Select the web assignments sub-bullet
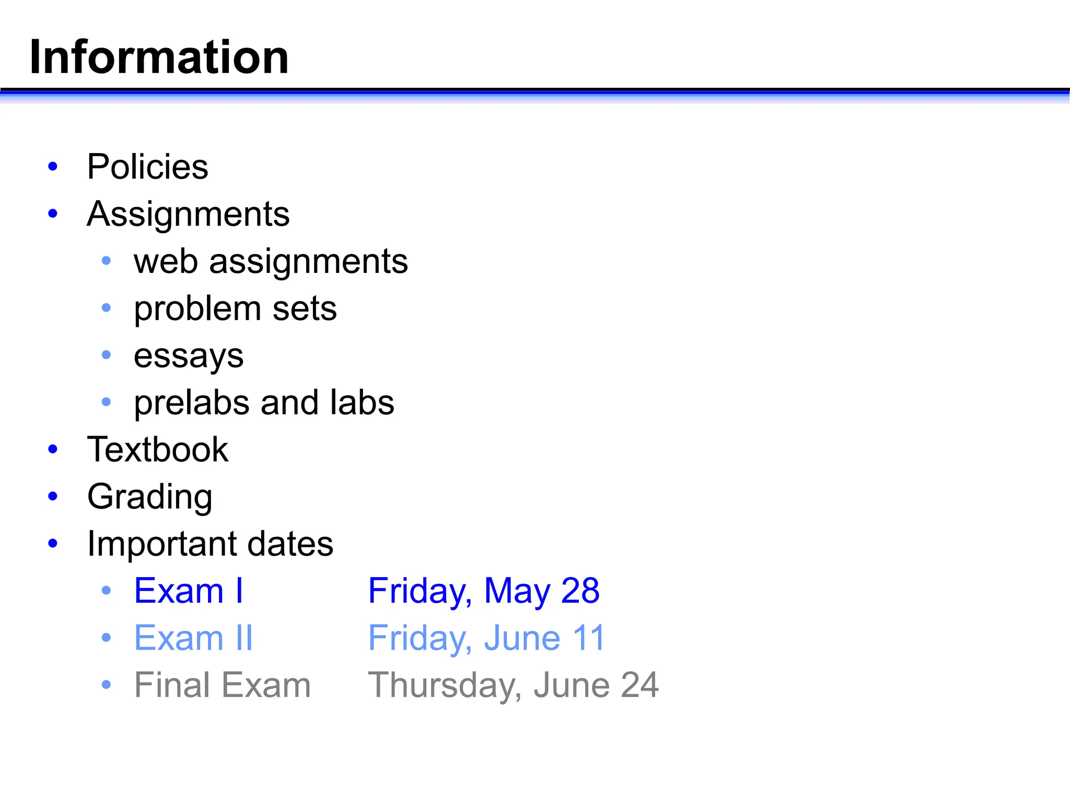Image resolution: width=1070 pixels, height=803 pixels. click(271, 261)
